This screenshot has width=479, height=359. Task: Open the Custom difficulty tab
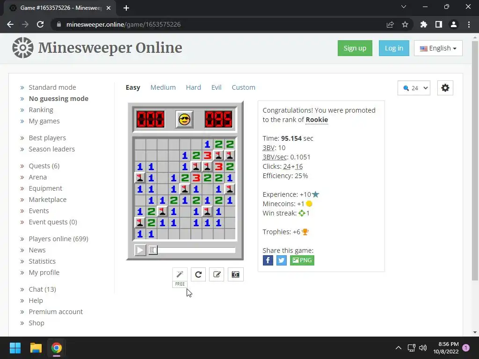[243, 87]
